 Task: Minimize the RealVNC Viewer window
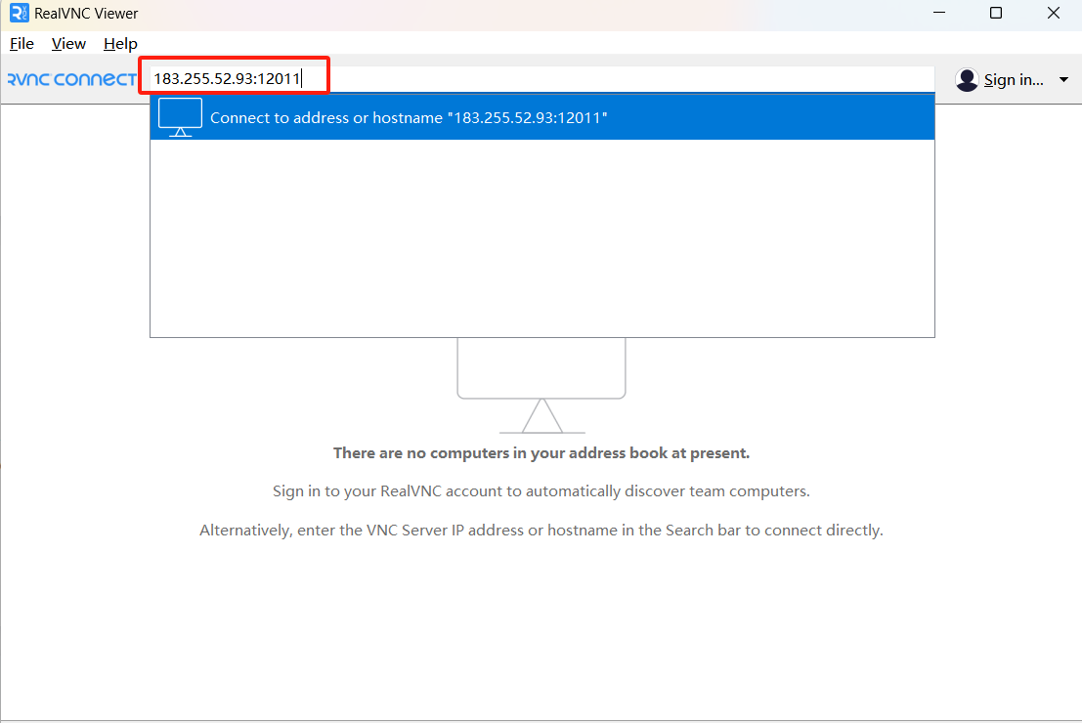point(939,13)
